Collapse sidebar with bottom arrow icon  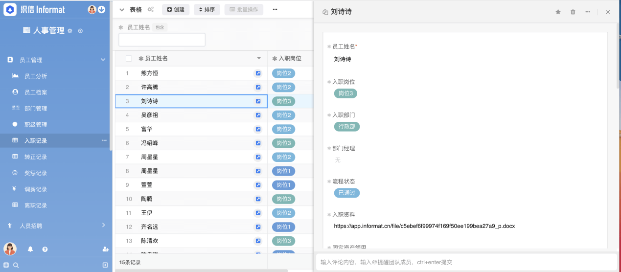(x=105, y=265)
